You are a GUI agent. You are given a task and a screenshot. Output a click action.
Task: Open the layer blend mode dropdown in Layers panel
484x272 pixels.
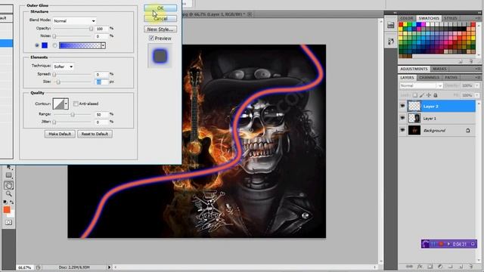(x=421, y=85)
